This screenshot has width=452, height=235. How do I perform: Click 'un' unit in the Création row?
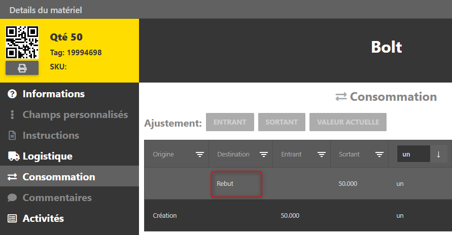[x=400, y=216]
